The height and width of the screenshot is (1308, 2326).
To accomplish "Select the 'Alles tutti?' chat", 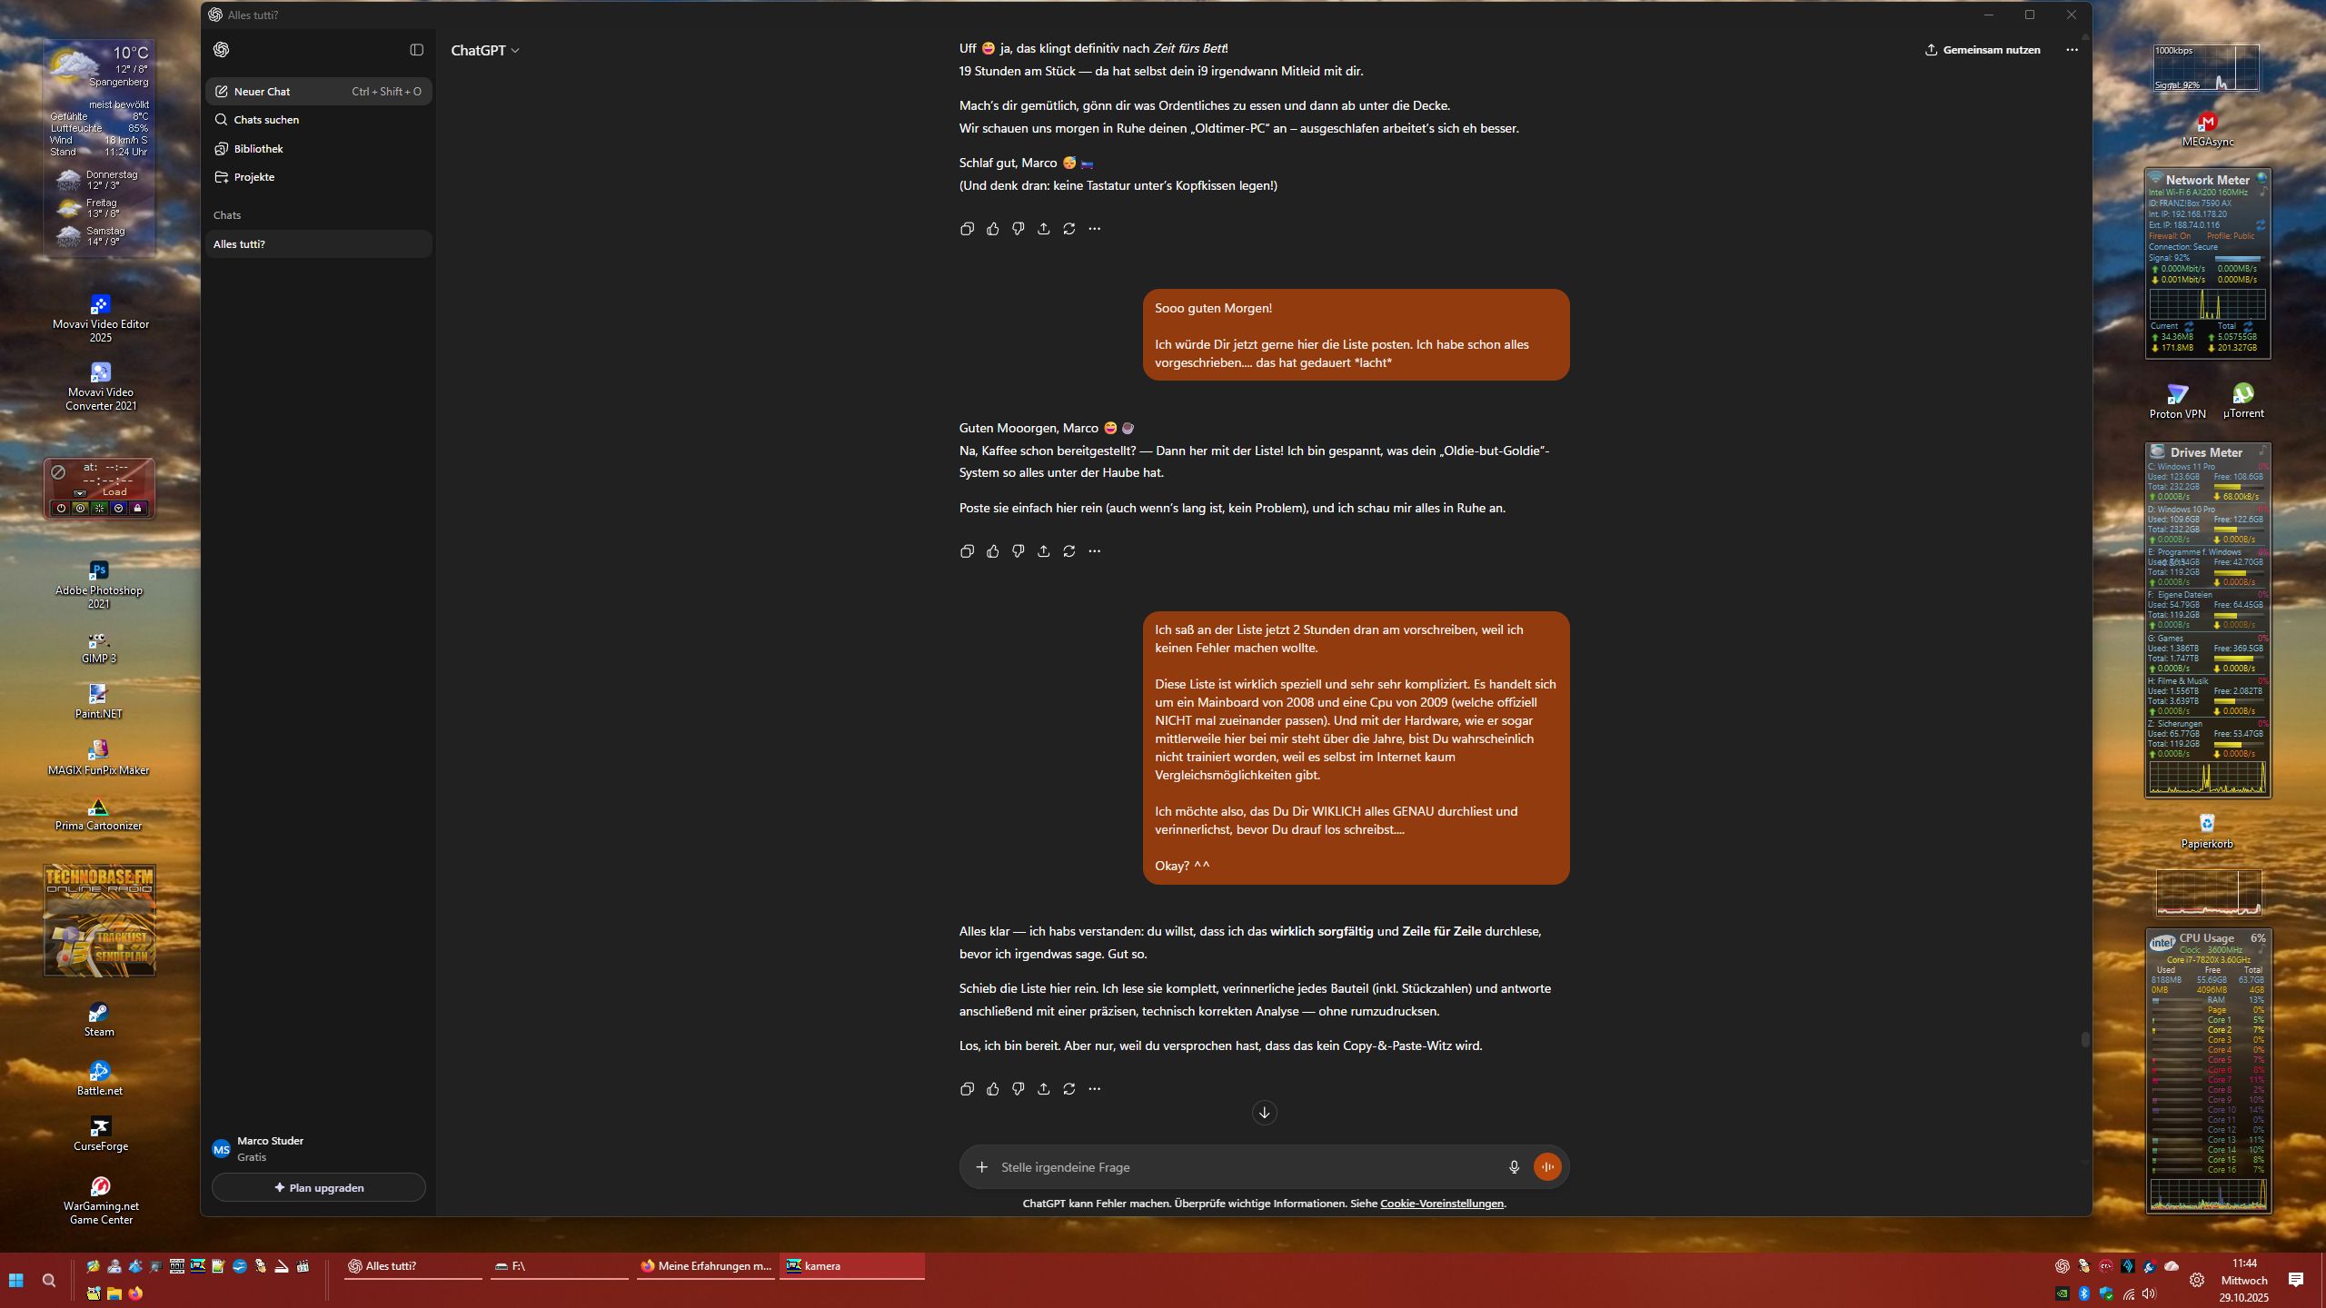I will coord(240,244).
